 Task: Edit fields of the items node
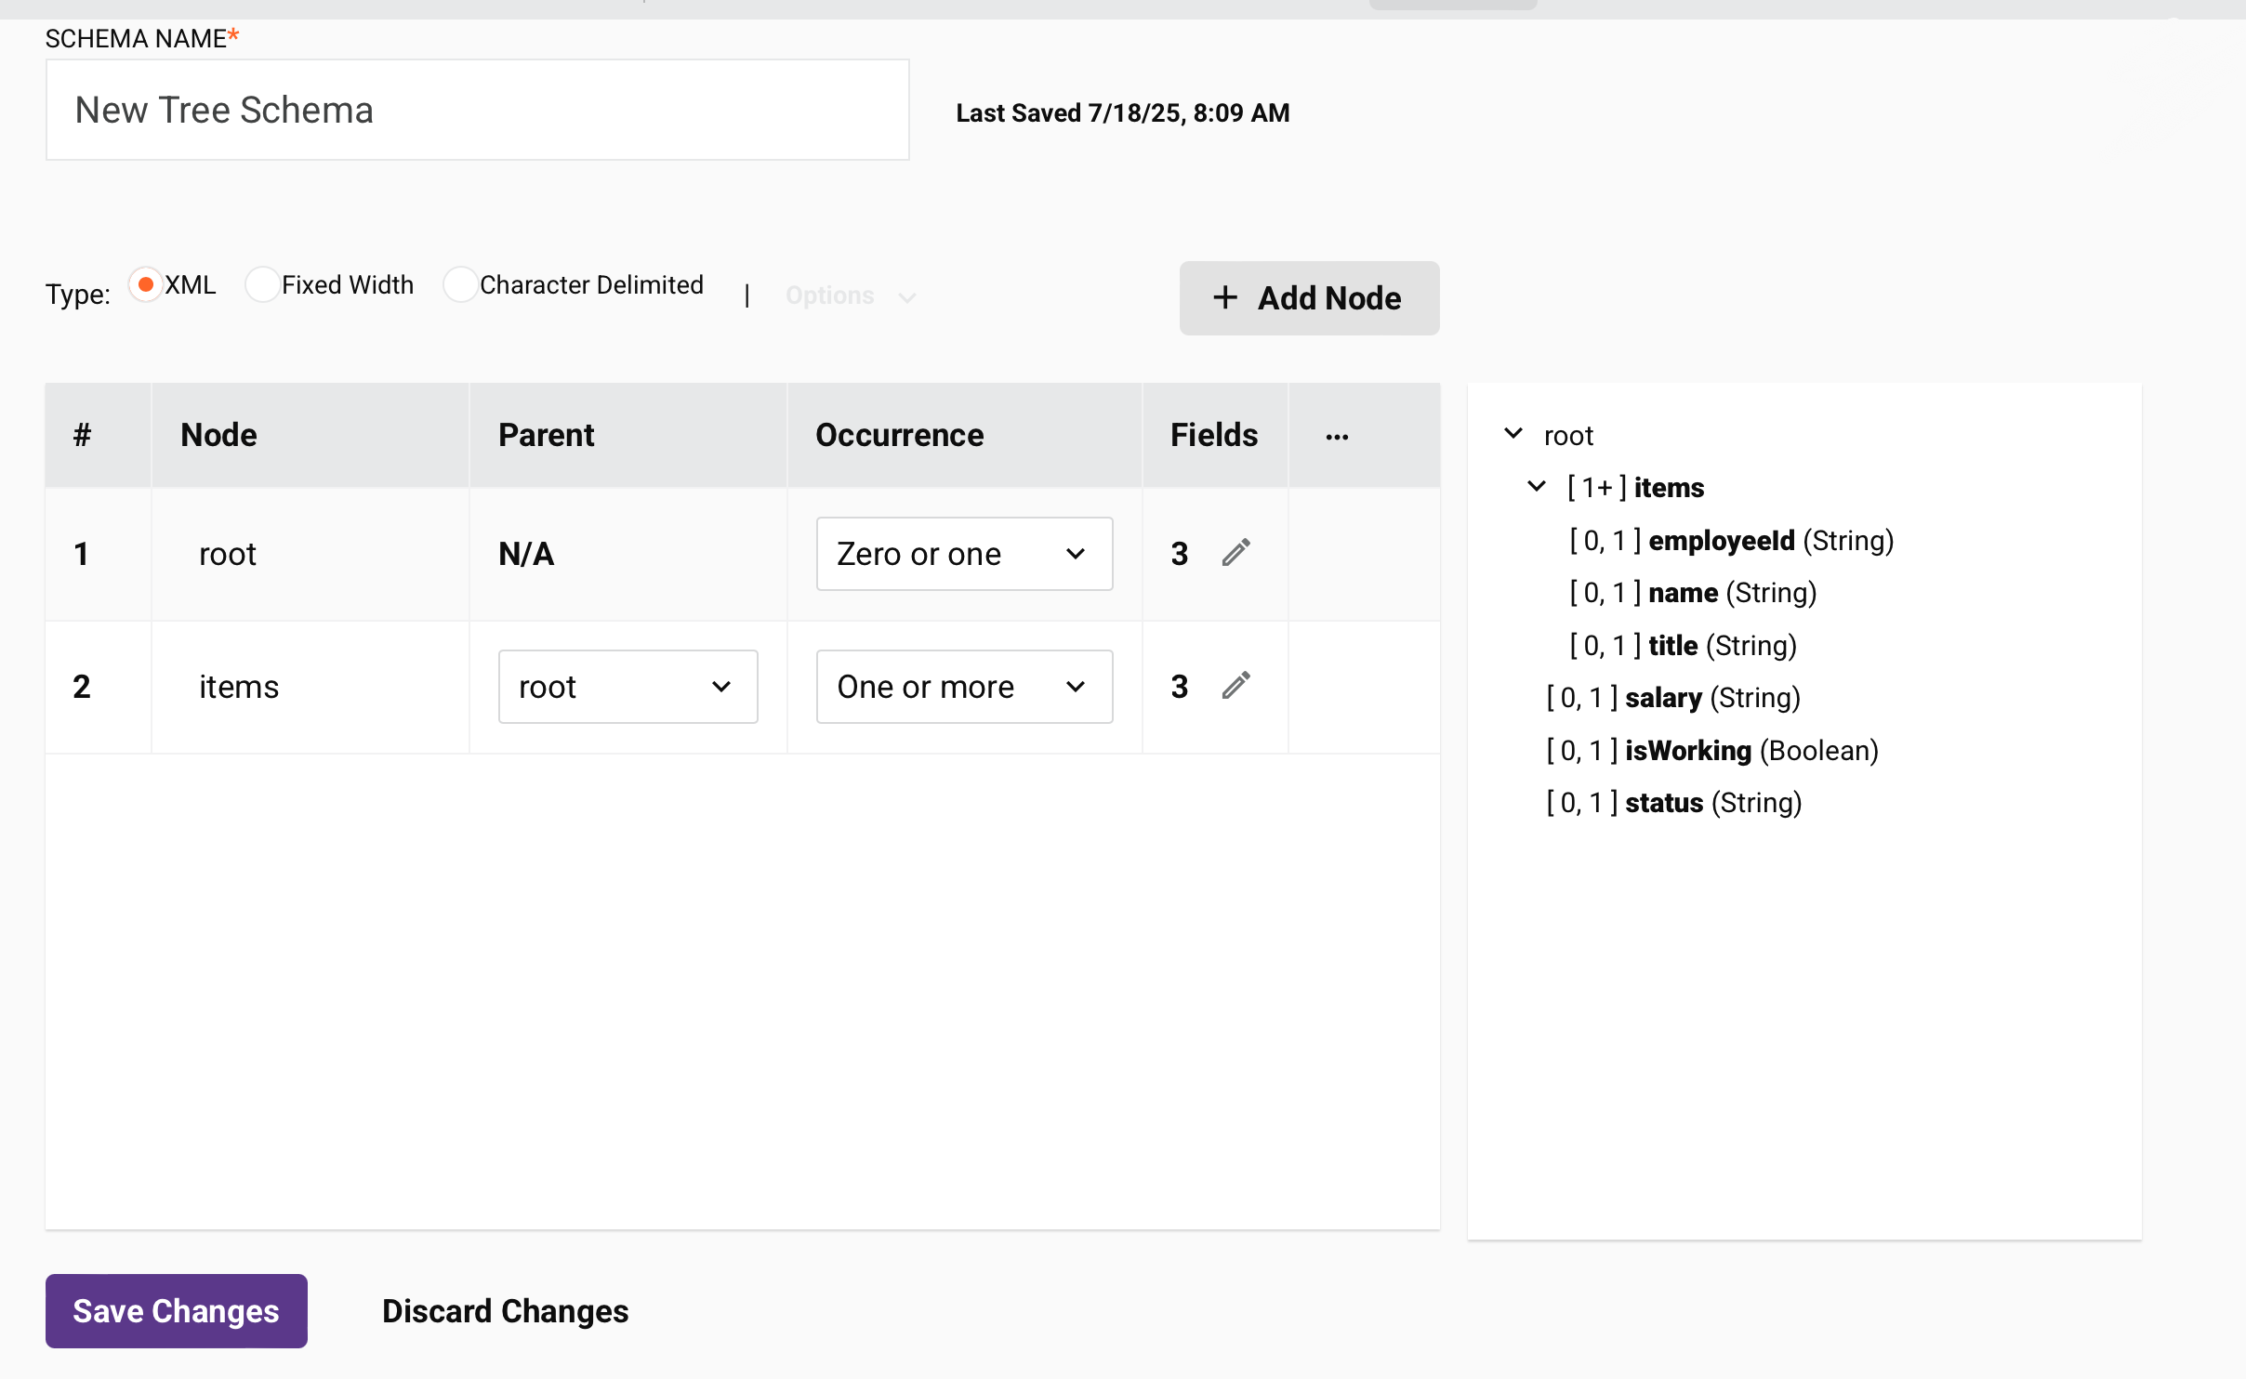point(1235,686)
